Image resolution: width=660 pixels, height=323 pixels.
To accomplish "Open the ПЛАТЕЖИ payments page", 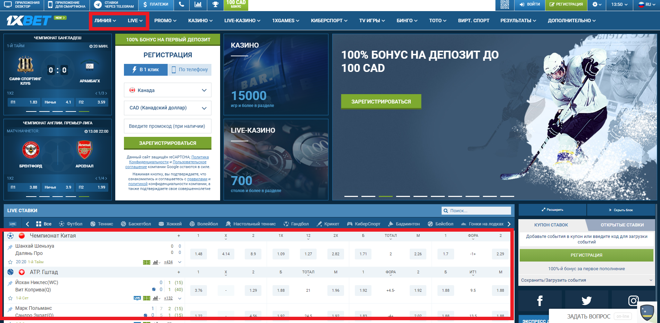I will pyautogui.click(x=156, y=5).
